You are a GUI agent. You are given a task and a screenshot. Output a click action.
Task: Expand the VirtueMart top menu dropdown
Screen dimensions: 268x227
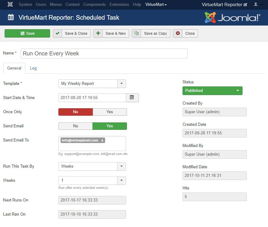pos(156,4)
